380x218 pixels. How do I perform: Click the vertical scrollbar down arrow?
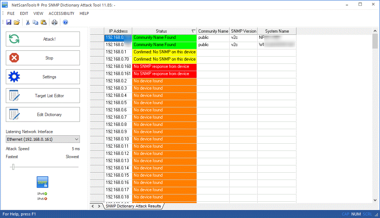[x=375, y=200]
